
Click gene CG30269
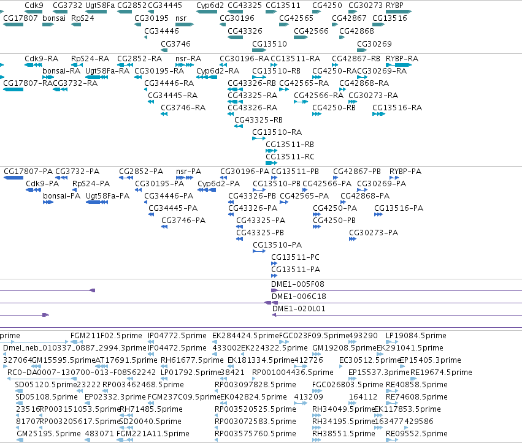[362, 50]
